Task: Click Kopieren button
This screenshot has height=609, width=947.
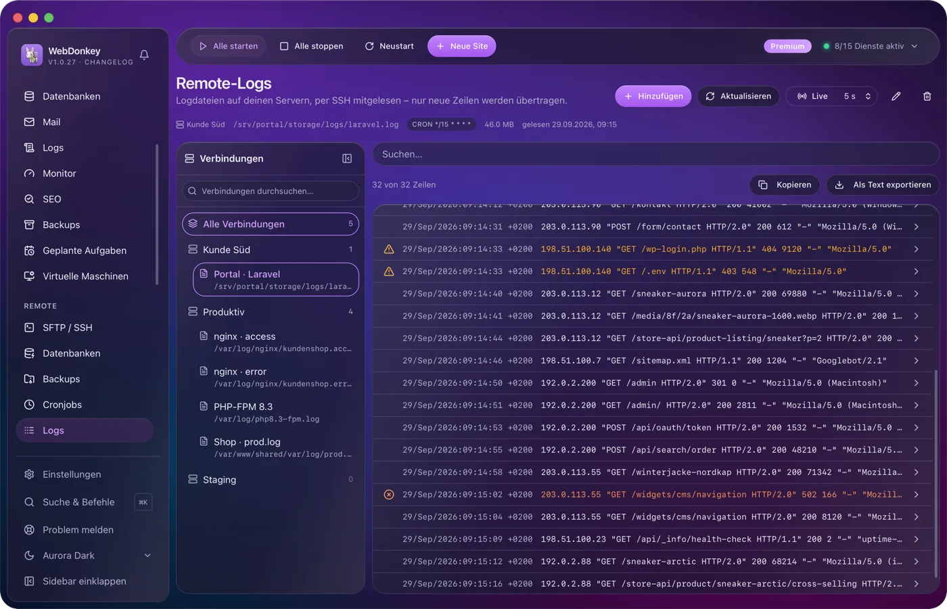Action: (x=785, y=185)
